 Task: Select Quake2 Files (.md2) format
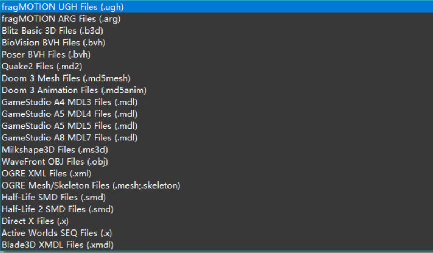point(216,66)
